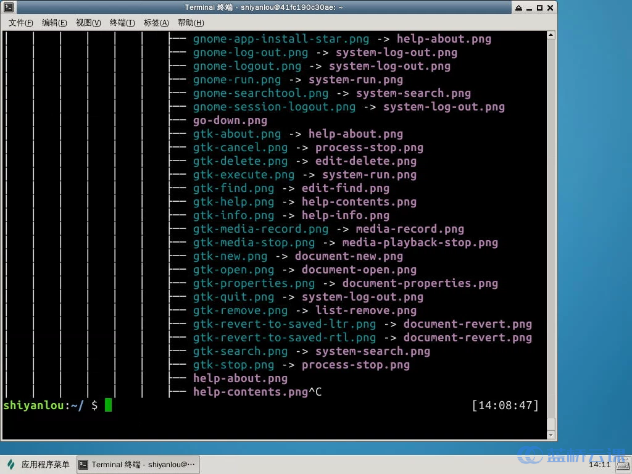The height and width of the screenshot is (474, 632).
Task: Click the scrollbar thumb near the bottom
Action: (x=551, y=424)
